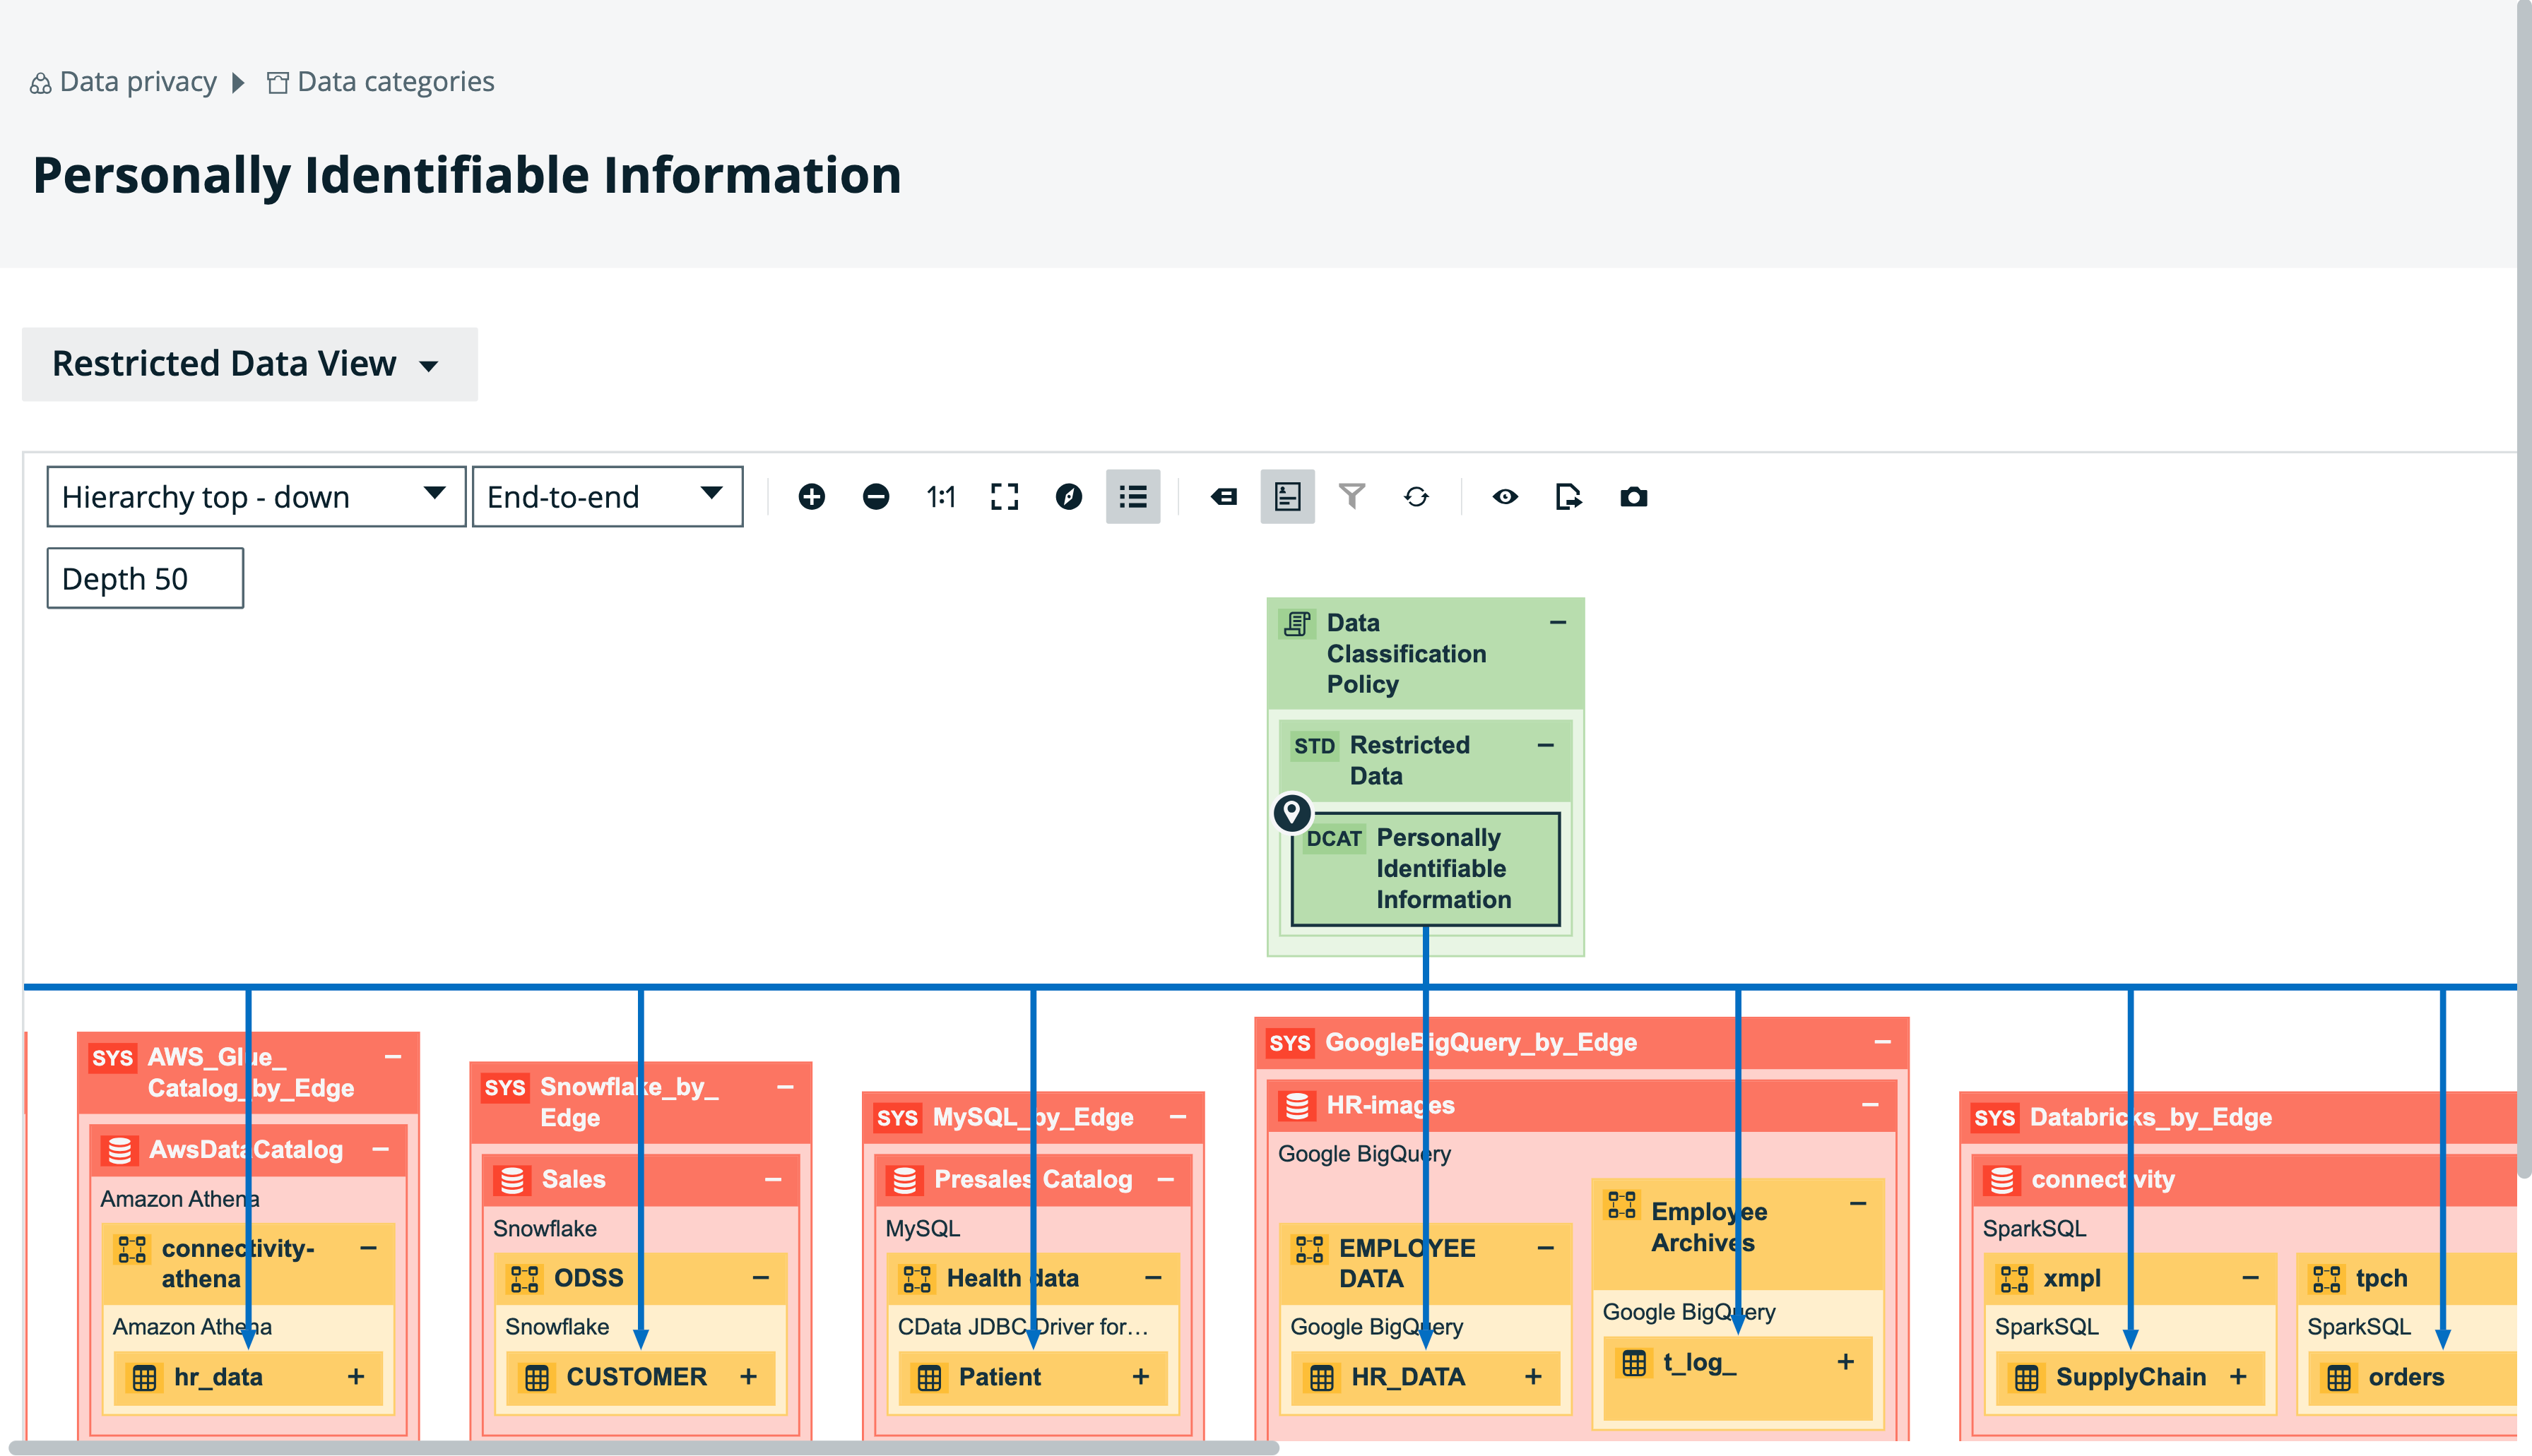Click the zoom out minus icon
This screenshot has height=1456, width=2532.
[x=875, y=497]
